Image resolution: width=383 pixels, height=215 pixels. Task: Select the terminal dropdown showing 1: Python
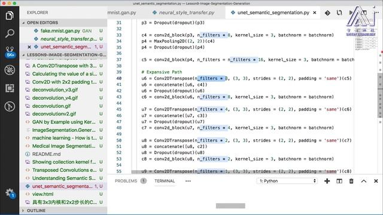(287, 181)
